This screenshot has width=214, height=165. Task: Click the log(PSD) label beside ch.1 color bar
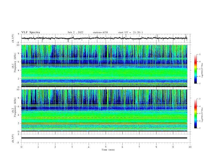tap(202, 70)
